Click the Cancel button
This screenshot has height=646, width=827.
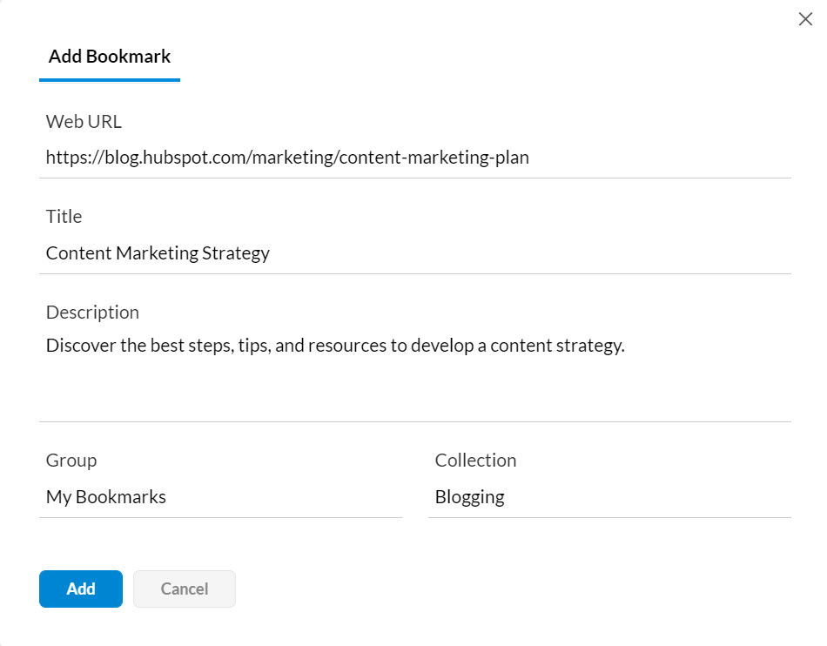pos(184,589)
